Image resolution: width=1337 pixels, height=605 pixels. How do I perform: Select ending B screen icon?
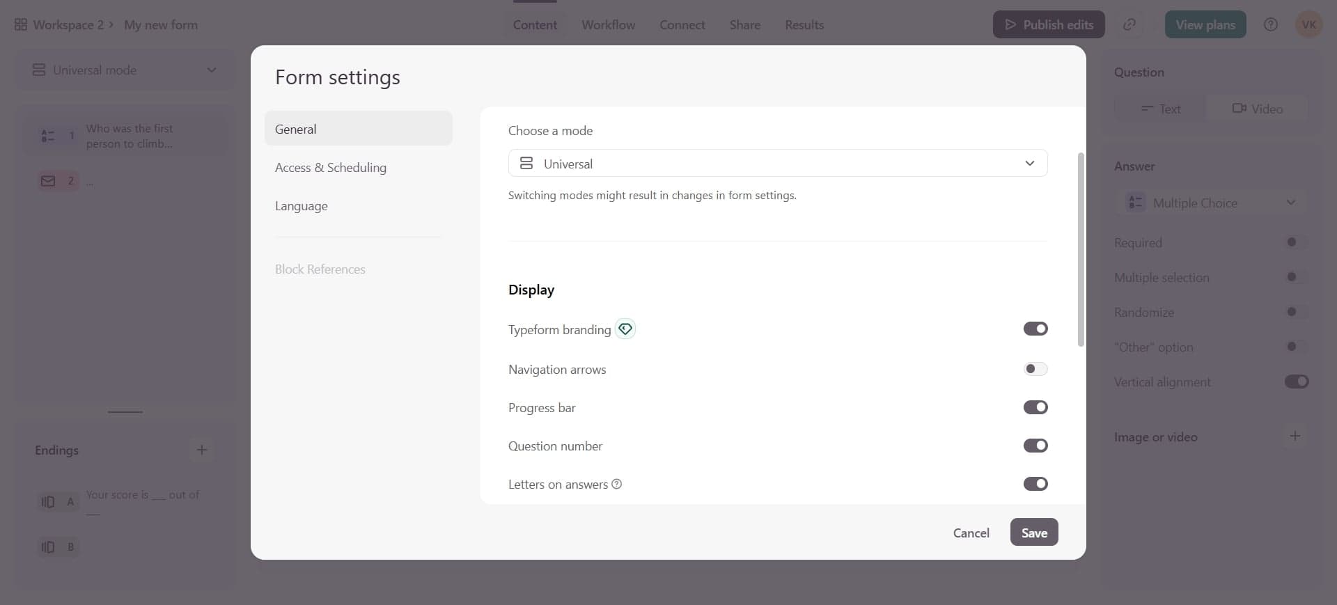(48, 547)
